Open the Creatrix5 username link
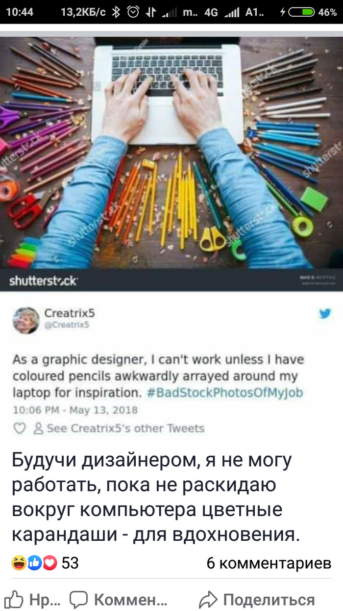343x611 pixels. click(66, 313)
